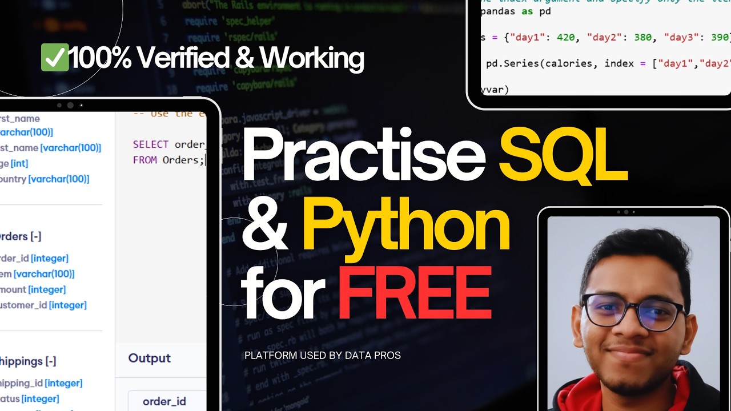Screen dimensions: 731x411
Task: Click the green checkmark icon
Action: click(x=55, y=58)
